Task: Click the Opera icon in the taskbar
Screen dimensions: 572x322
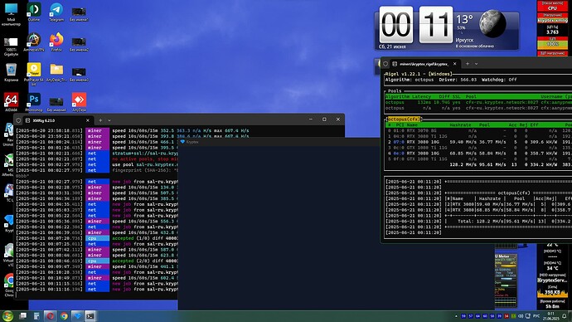Action: (x=51, y=316)
